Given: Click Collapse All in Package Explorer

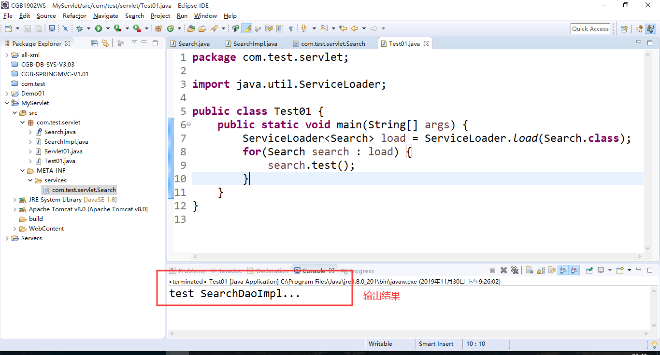Looking at the screenshot, I should pos(95,43).
